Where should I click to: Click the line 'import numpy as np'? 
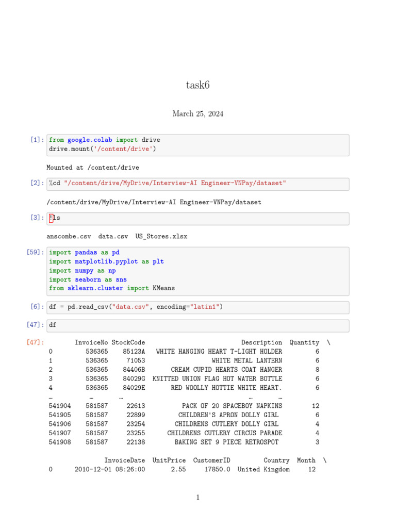[82, 271]
